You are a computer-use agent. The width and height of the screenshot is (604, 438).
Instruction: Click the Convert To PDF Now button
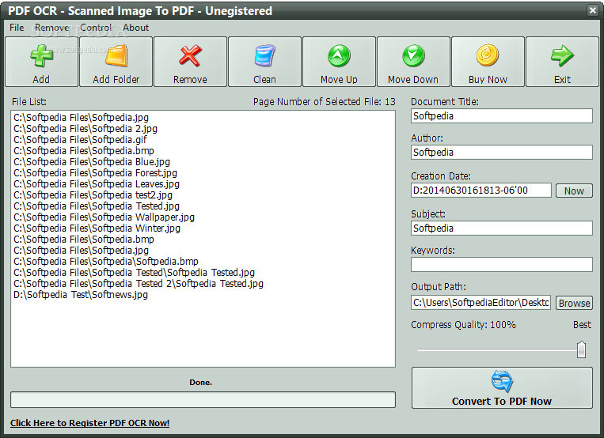tap(502, 387)
